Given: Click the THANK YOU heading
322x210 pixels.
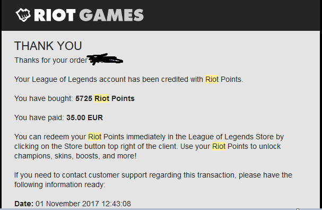Looking at the screenshot, I should tap(48, 46).
